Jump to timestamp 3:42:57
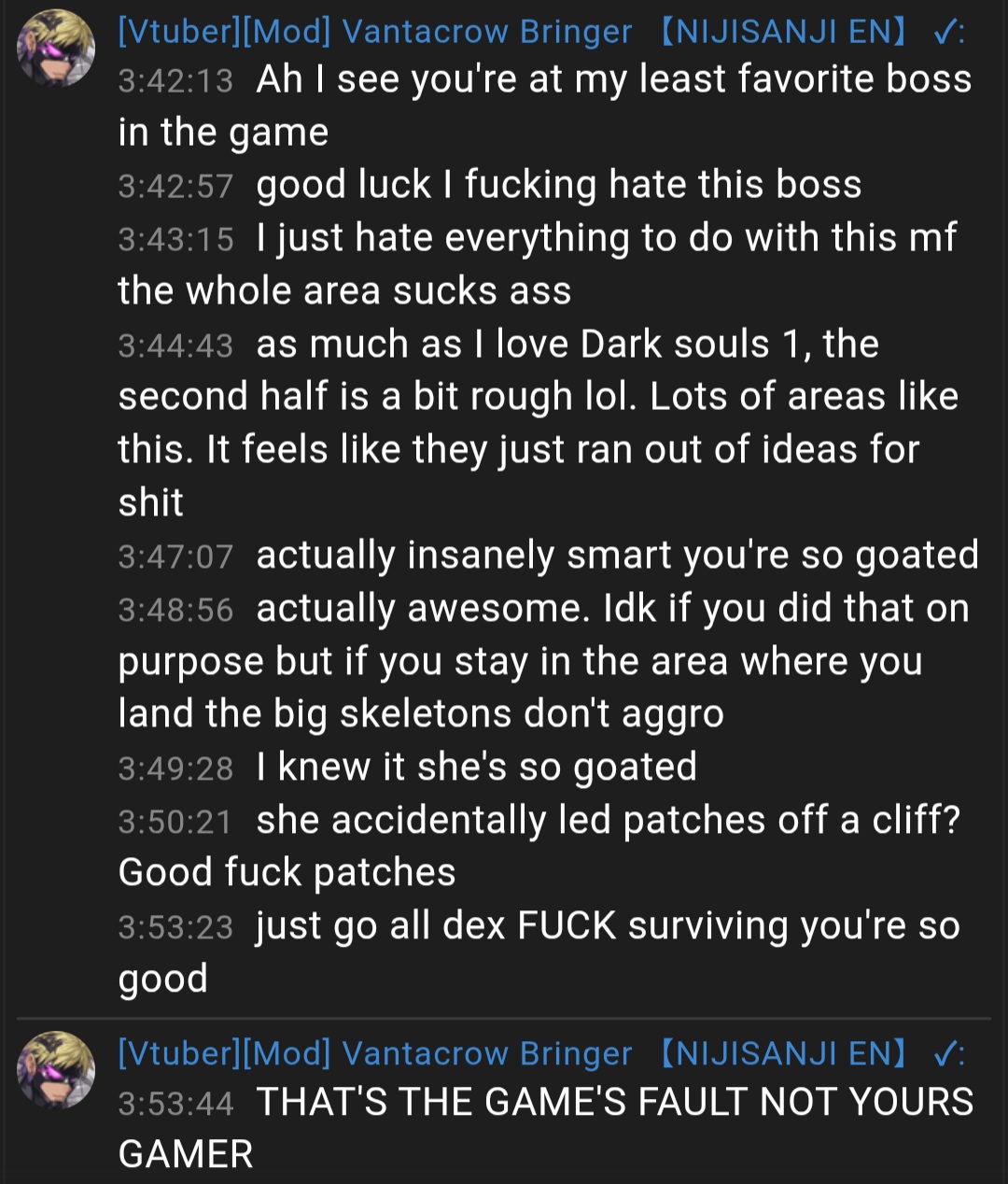The image size is (1008, 1184). coord(175,187)
